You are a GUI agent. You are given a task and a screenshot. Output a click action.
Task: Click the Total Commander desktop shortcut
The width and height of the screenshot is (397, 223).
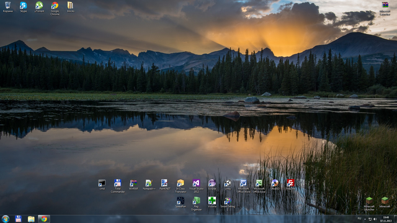click(117, 186)
